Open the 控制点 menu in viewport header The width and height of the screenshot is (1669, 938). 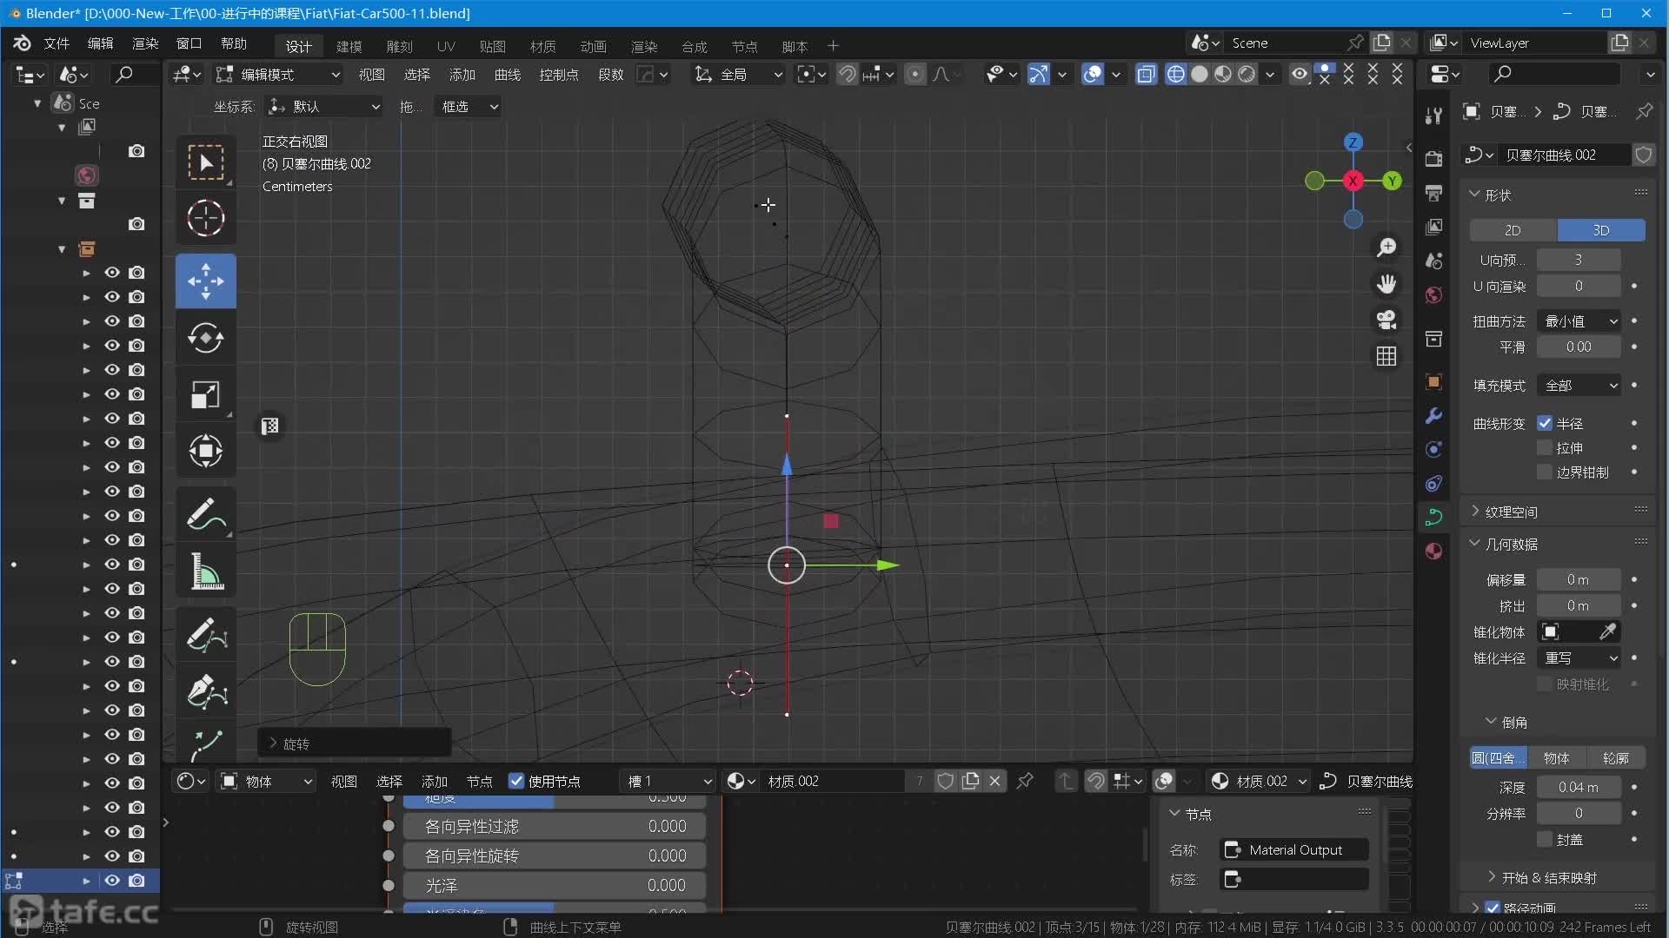click(559, 75)
